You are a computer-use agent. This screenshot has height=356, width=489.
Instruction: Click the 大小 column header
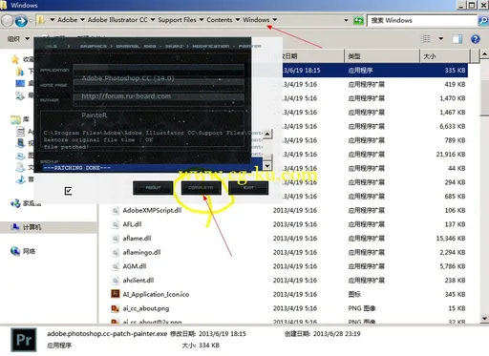445,56
